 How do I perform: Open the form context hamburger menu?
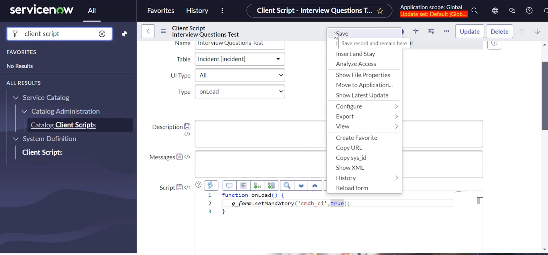pyautogui.click(x=163, y=31)
